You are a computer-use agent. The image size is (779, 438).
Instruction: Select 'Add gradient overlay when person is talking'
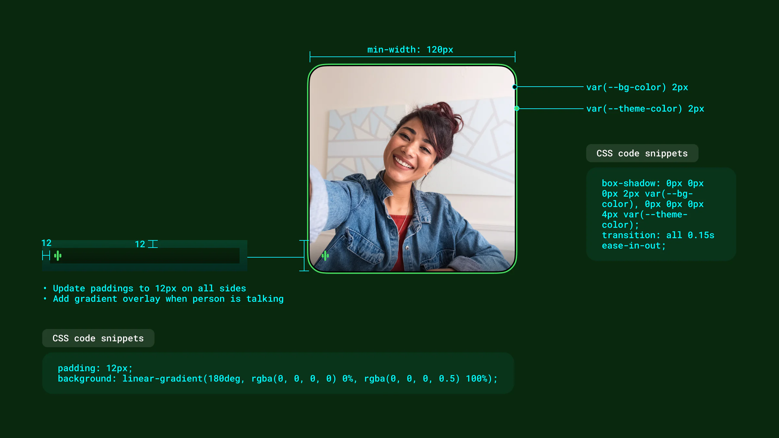coord(168,299)
